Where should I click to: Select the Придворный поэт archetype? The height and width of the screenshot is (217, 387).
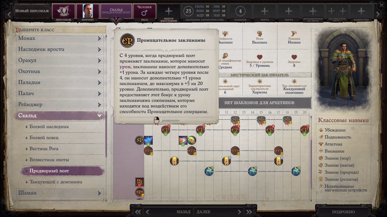coord(63,171)
